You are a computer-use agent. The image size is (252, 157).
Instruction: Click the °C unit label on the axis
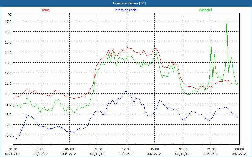click(x=10, y=14)
